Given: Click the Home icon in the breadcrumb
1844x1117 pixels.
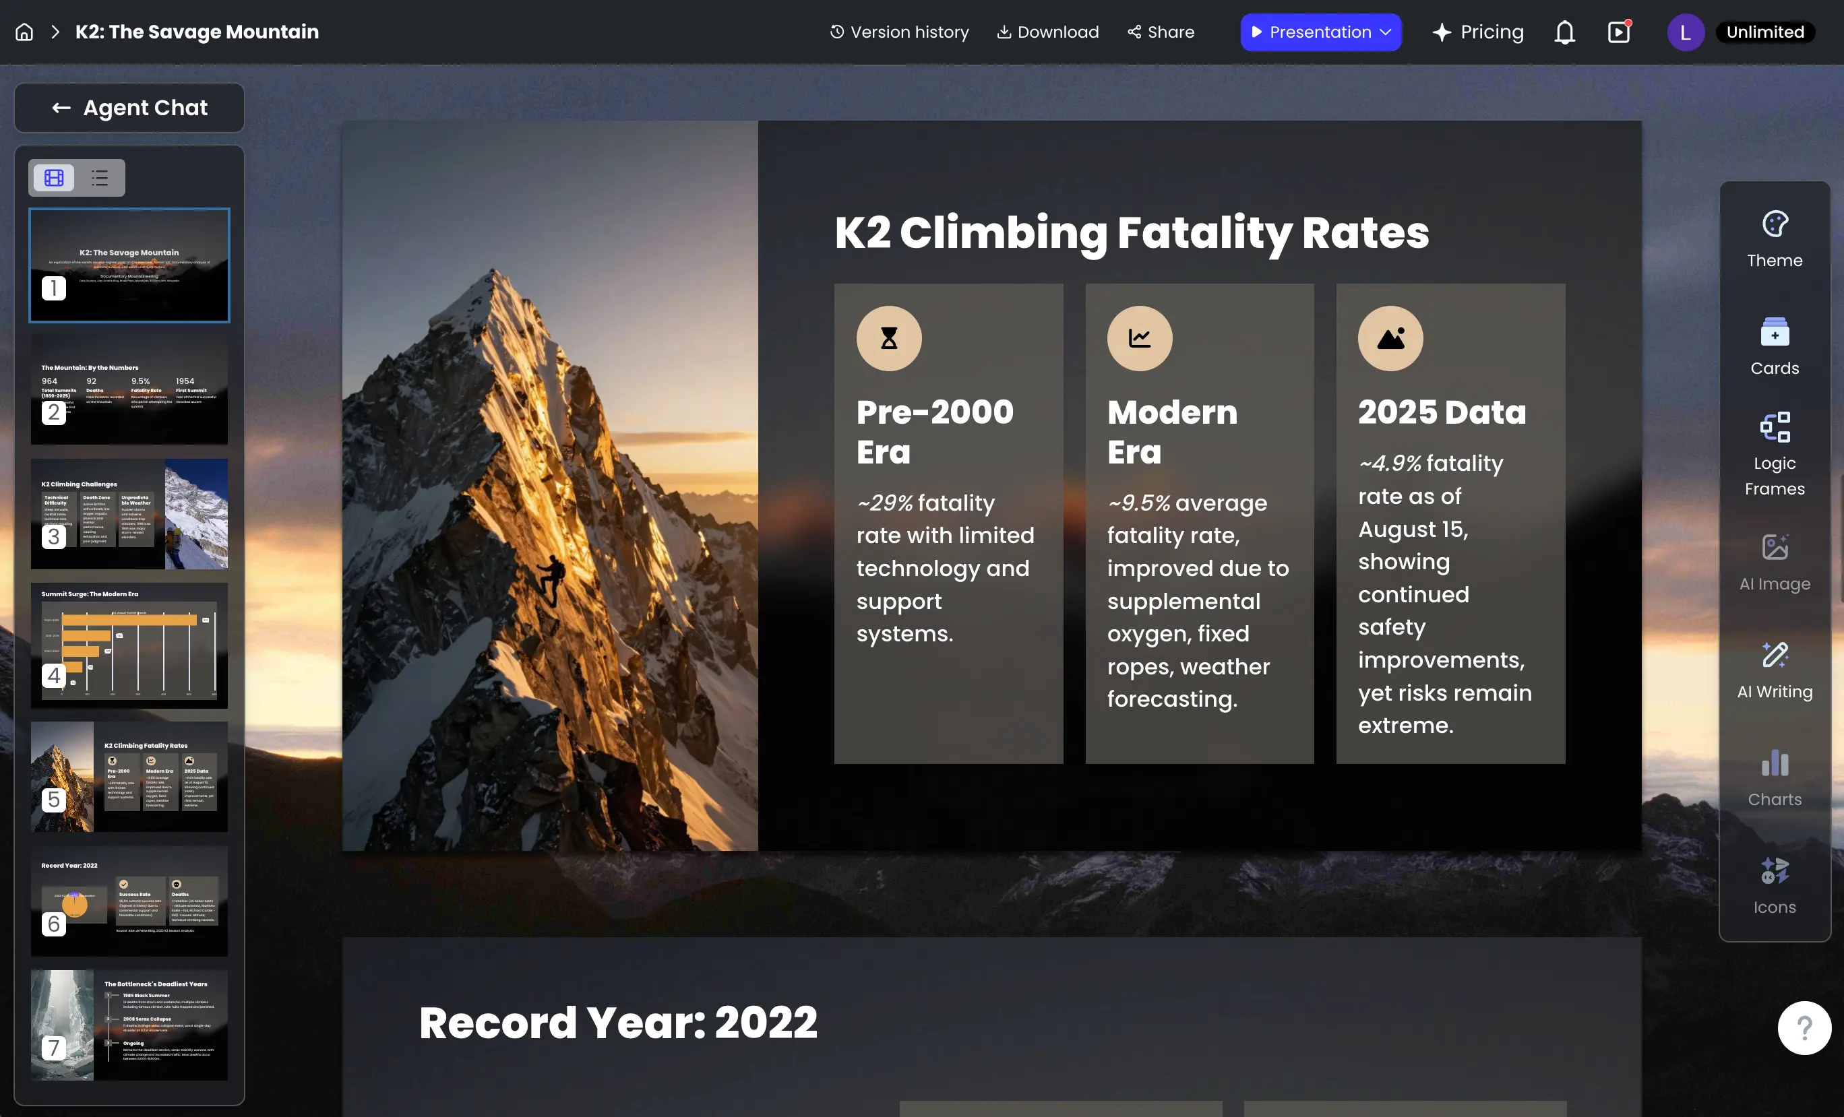Looking at the screenshot, I should [23, 32].
